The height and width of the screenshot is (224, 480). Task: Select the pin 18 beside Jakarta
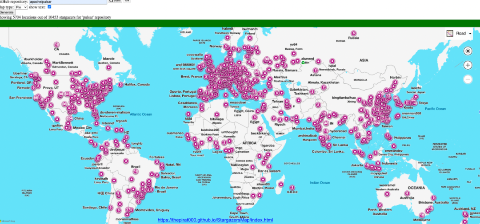(367, 165)
